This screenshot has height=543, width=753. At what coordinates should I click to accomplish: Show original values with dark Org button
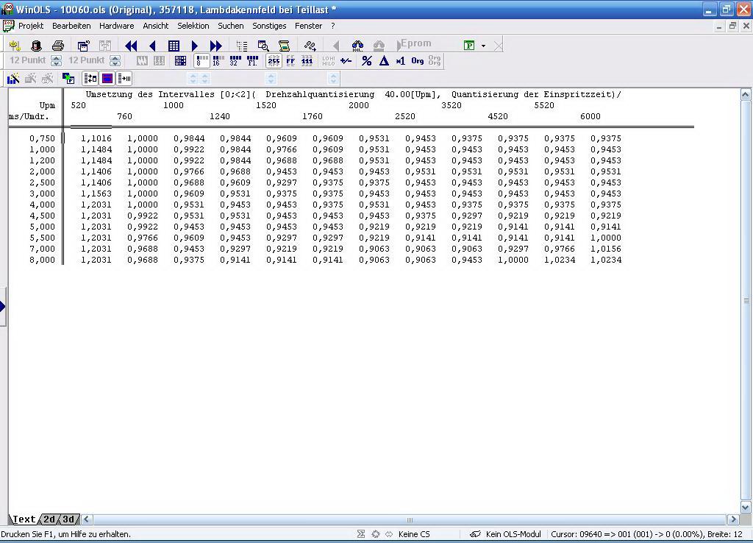click(418, 61)
